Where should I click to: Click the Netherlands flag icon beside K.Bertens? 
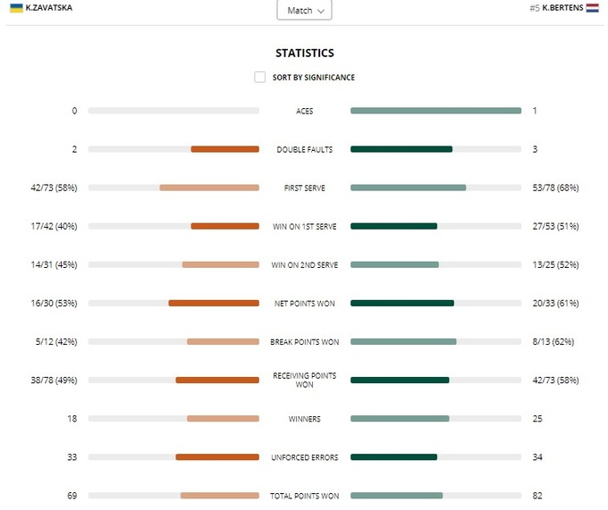click(x=592, y=8)
